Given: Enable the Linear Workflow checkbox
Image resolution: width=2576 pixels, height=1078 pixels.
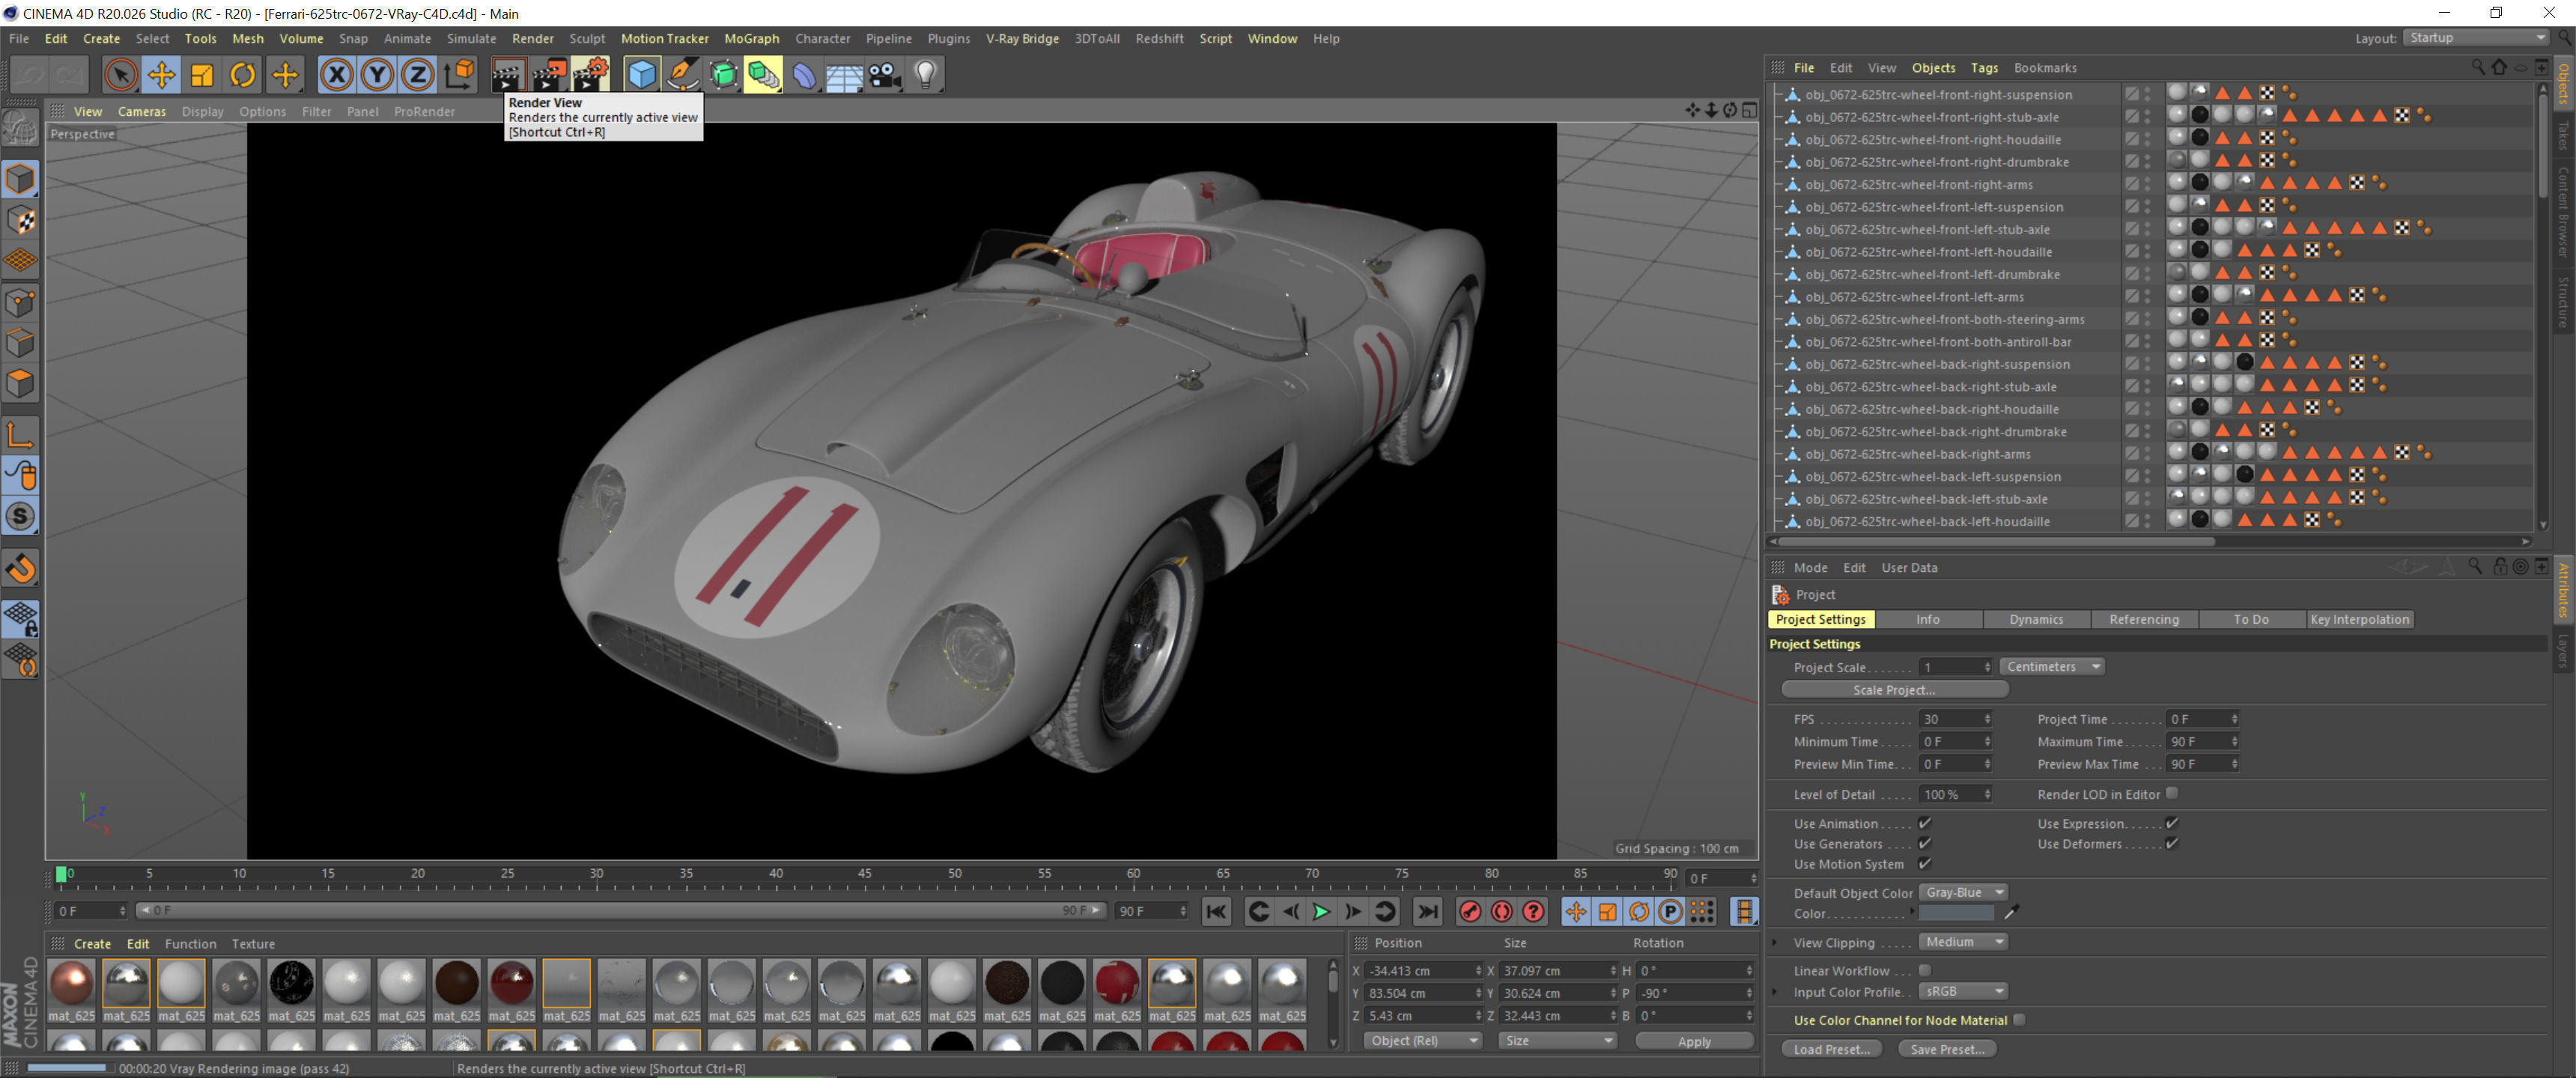Looking at the screenshot, I should tap(1925, 970).
